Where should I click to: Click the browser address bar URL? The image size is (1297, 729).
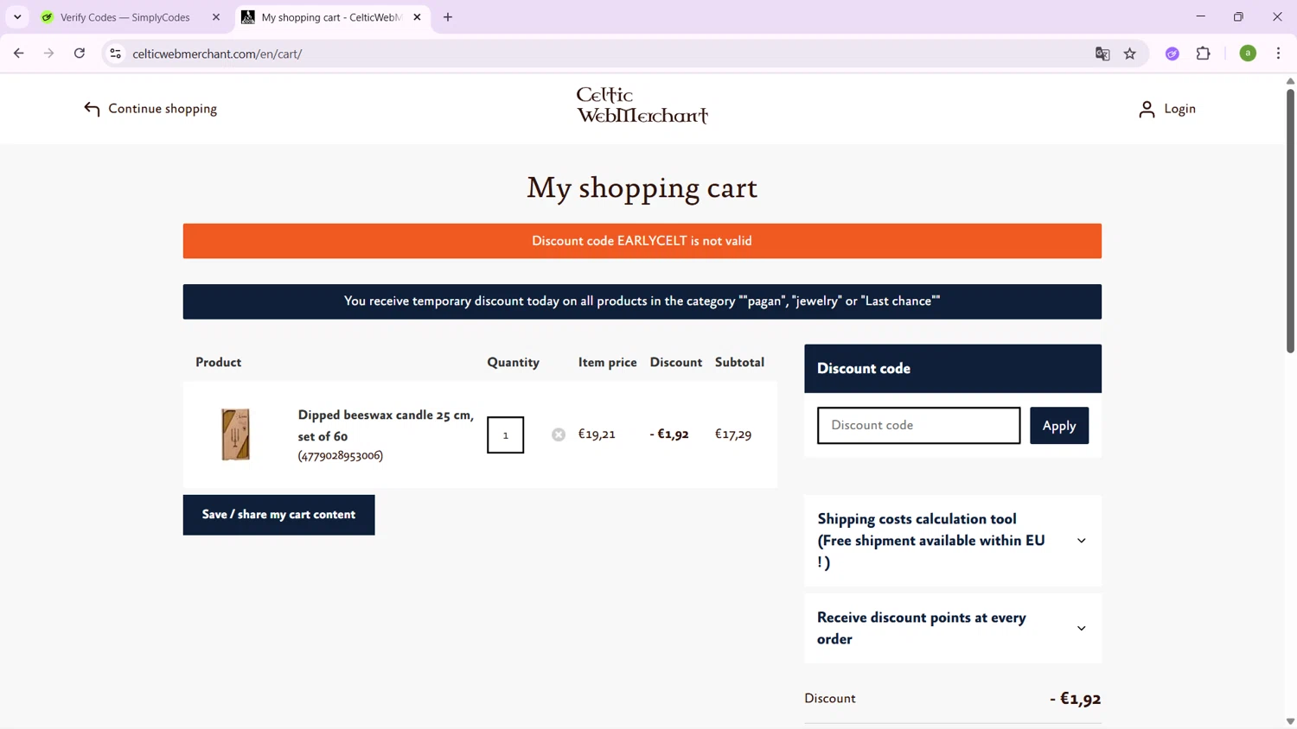coord(217,54)
